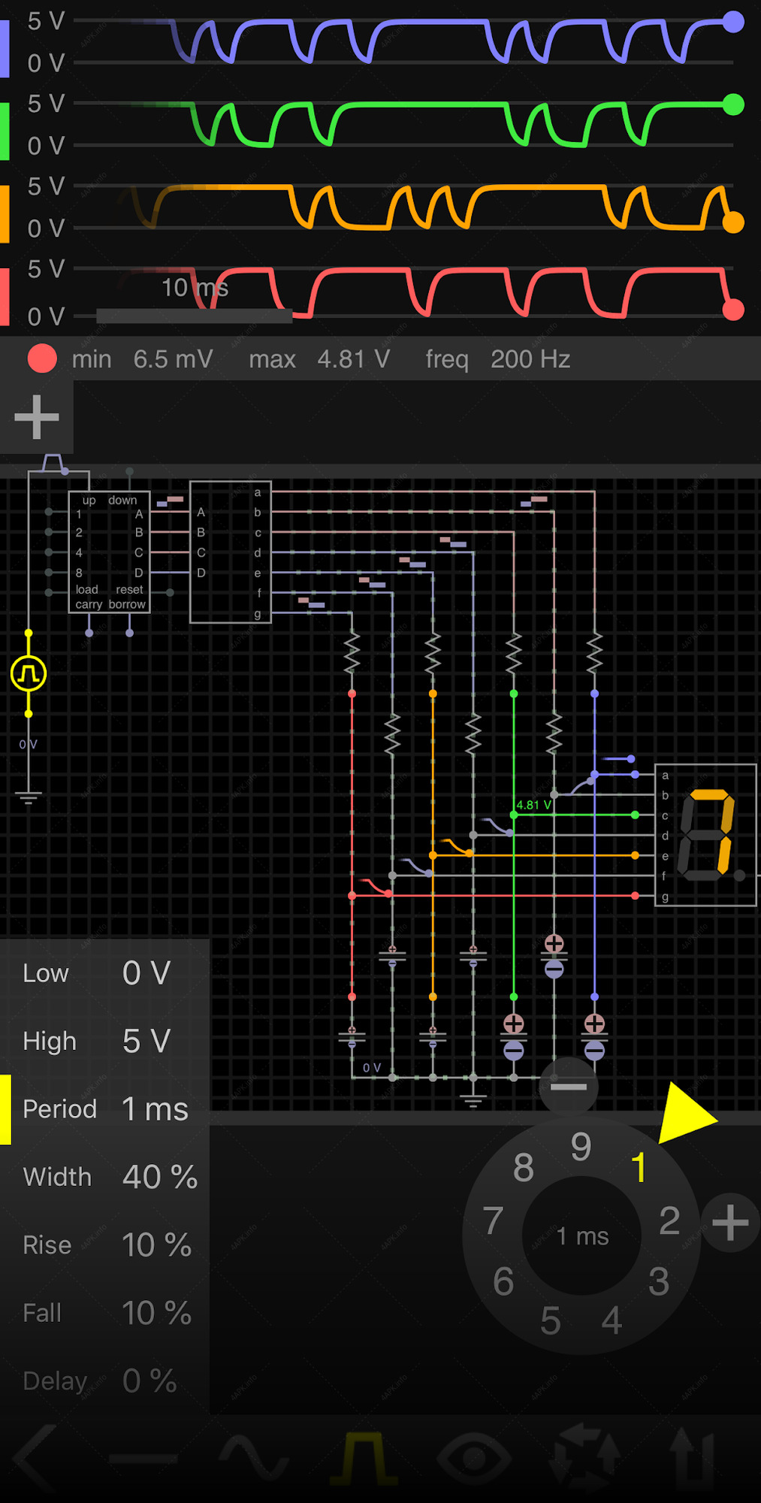Tap the 'max 4.81 V' readout
Screen dimensions: 761x1503
pyautogui.click(x=319, y=359)
